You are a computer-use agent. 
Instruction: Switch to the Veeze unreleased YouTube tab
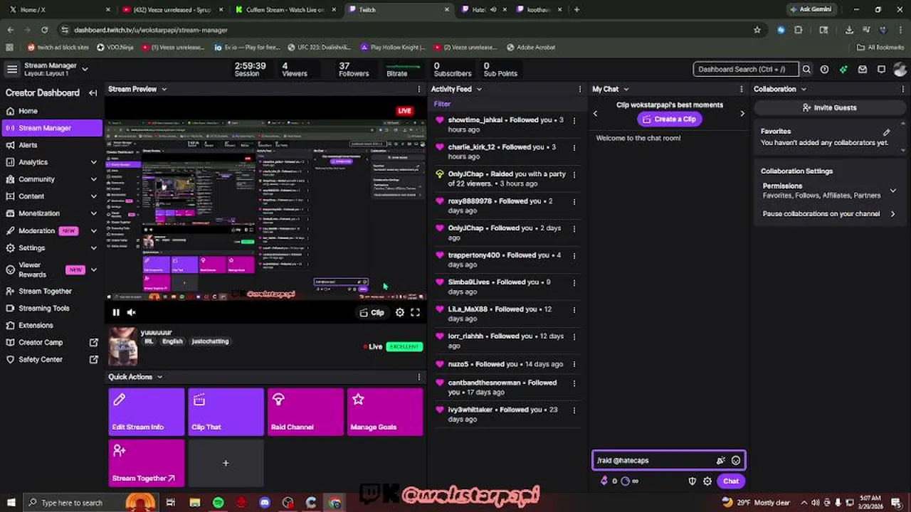tap(172, 9)
